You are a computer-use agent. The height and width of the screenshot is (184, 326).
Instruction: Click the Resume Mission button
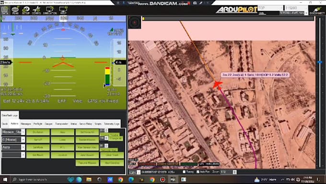click(87, 163)
